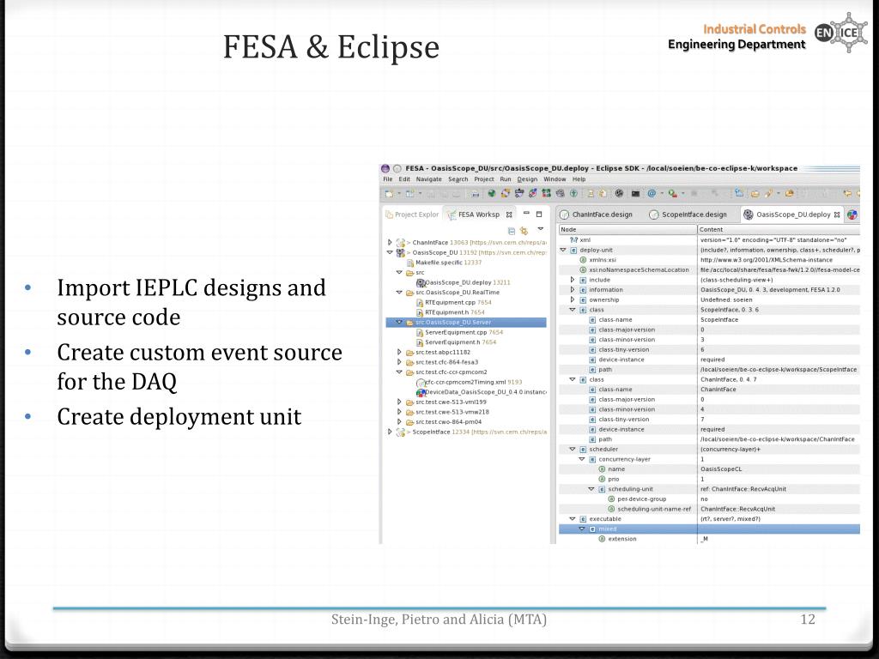This screenshot has width=879, height=659.
Task: Expand the include node in editor
Action: pyautogui.click(x=573, y=280)
